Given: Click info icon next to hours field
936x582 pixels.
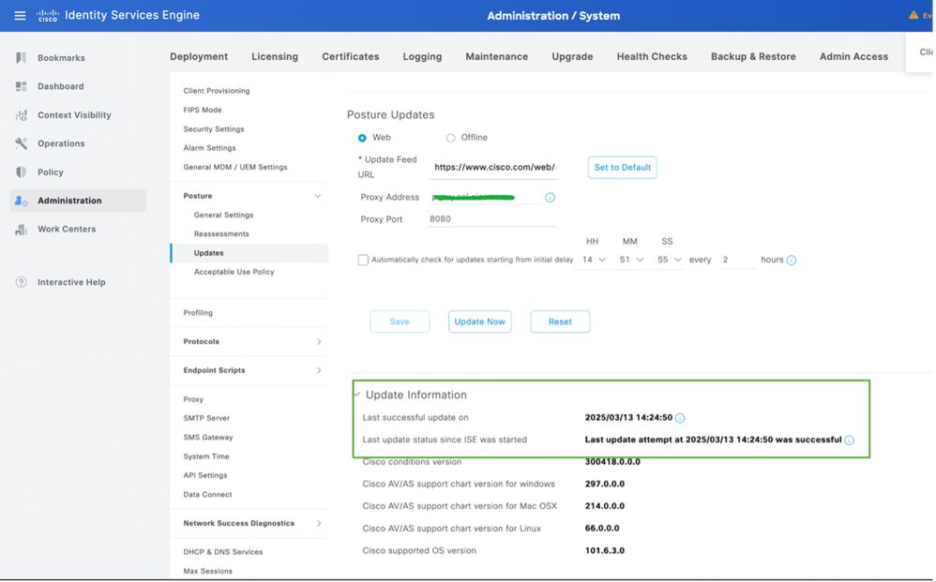Looking at the screenshot, I should [792, 261].
